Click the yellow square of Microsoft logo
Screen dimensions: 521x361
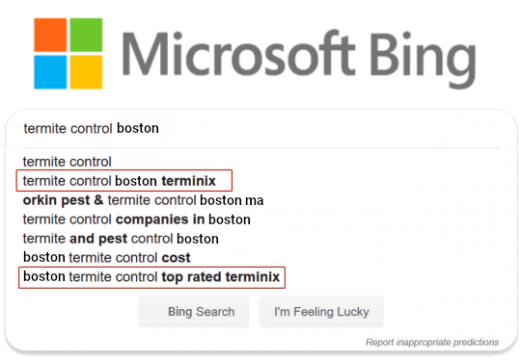(86, 72)
